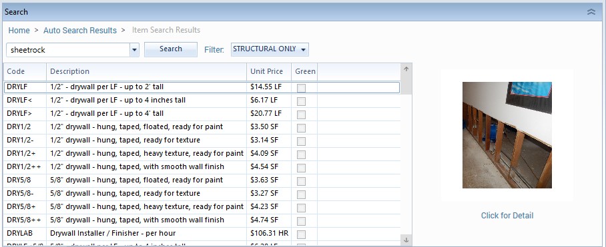Click the scroll up arrow in results list
The width and height of the screenshot is (606, 247).
tap(406, 69)
